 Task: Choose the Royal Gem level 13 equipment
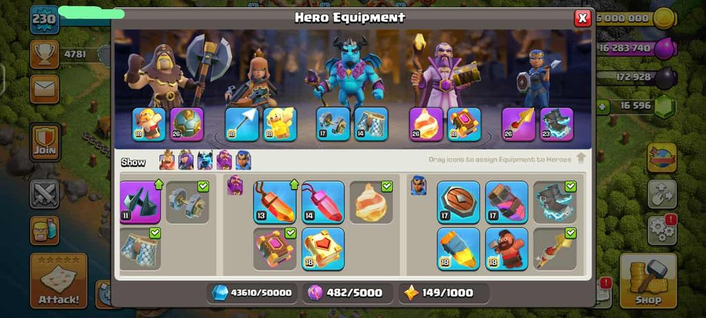(275, 202)
